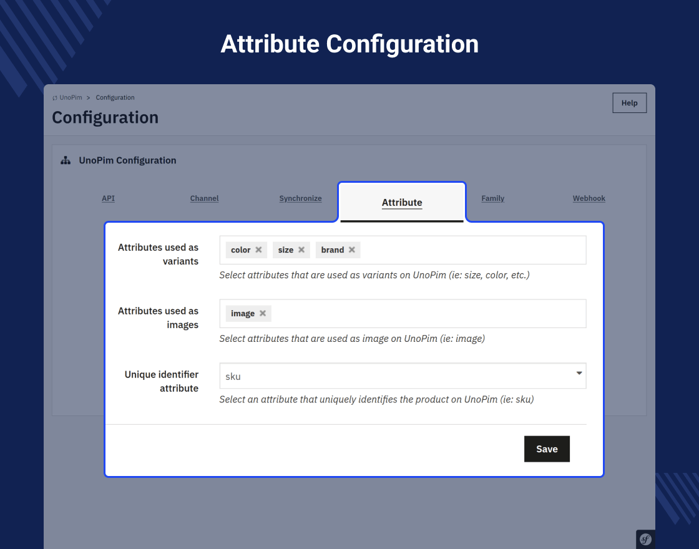Open the Help button
The width and height of the screenshot is (699, 549).
point(630,103)
